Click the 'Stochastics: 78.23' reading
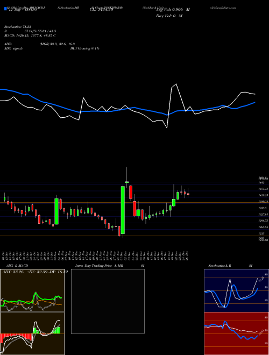 pos(17,27)
